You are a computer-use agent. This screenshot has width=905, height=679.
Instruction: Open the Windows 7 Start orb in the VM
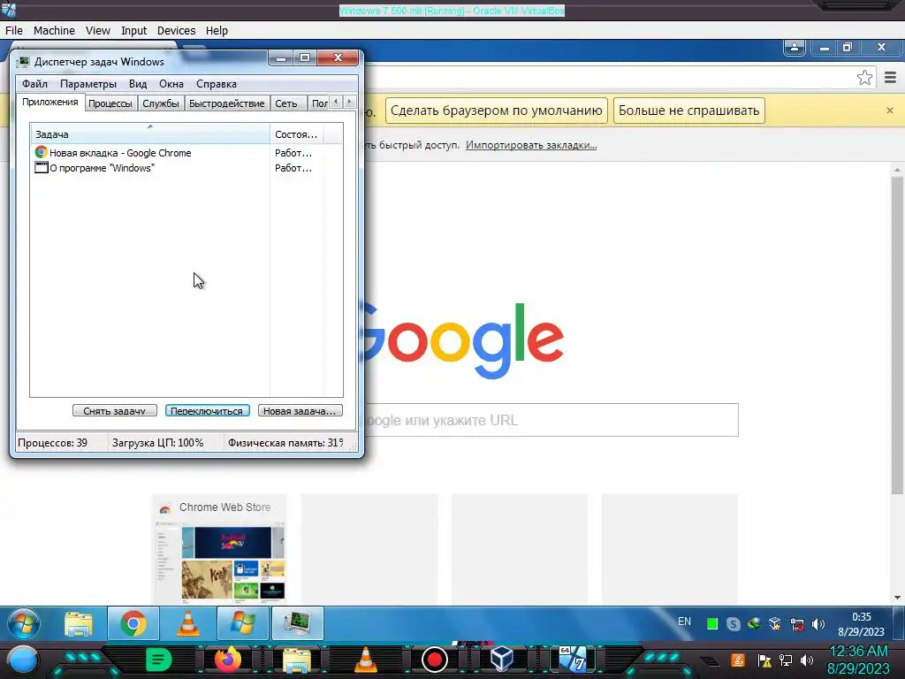[24, 623]
